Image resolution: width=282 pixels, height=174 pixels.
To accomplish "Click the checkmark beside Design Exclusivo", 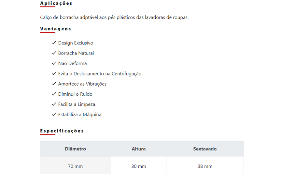I will (54, 43).
